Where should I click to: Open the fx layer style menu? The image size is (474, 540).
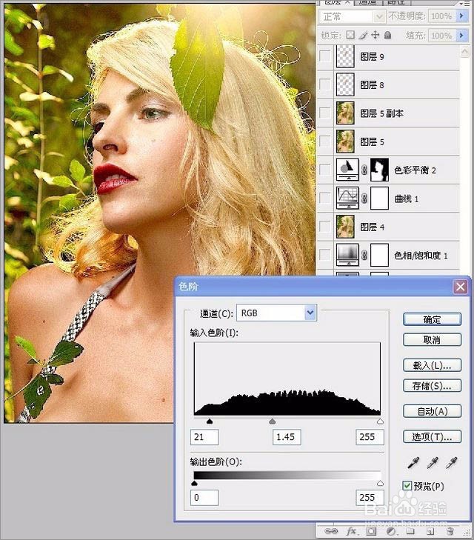[x=351, y=531]
